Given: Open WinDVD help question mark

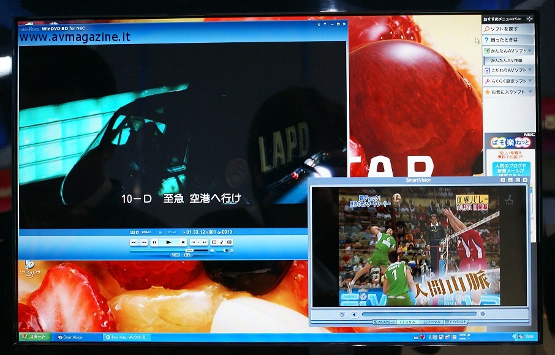Looking at the screenshot, I should tap(325, 24).
